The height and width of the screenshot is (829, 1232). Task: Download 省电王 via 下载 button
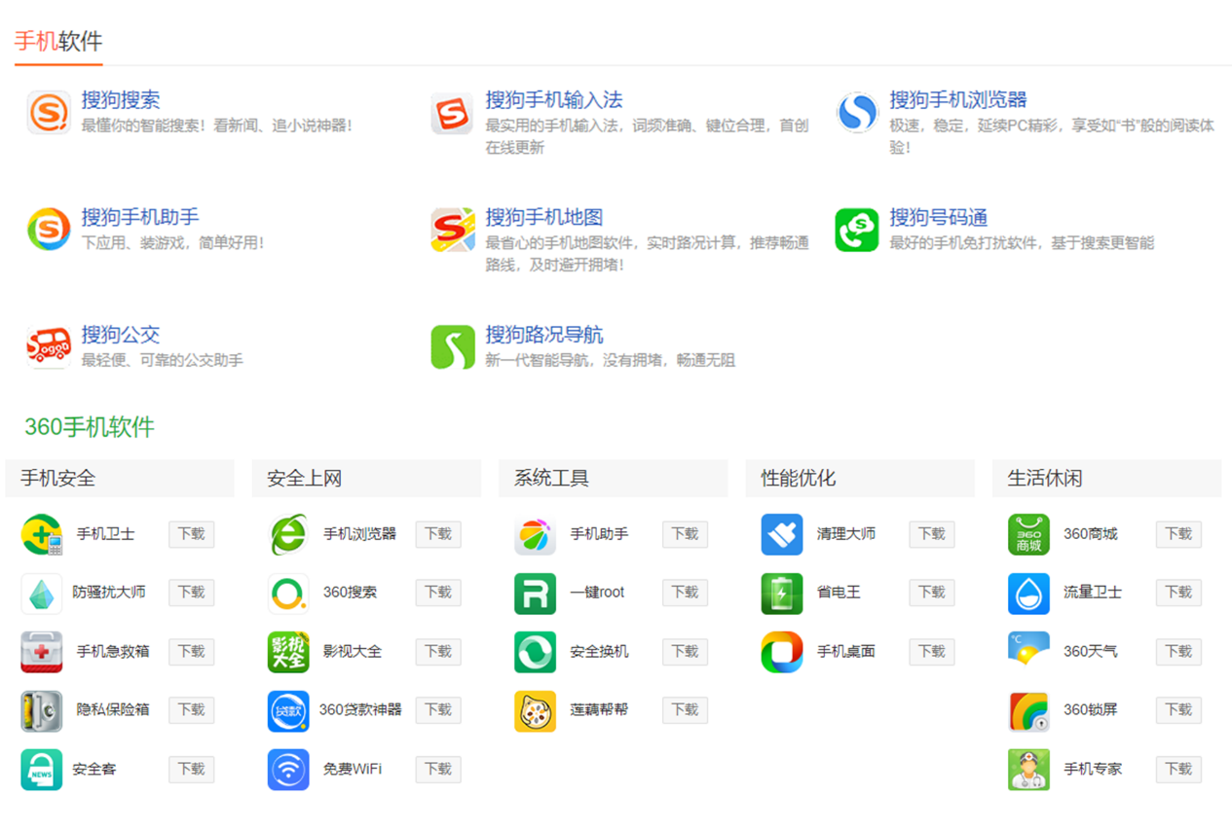coord(932,593)
